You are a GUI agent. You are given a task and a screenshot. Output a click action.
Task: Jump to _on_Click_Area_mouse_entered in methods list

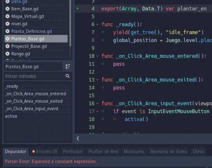click(37, 94)
